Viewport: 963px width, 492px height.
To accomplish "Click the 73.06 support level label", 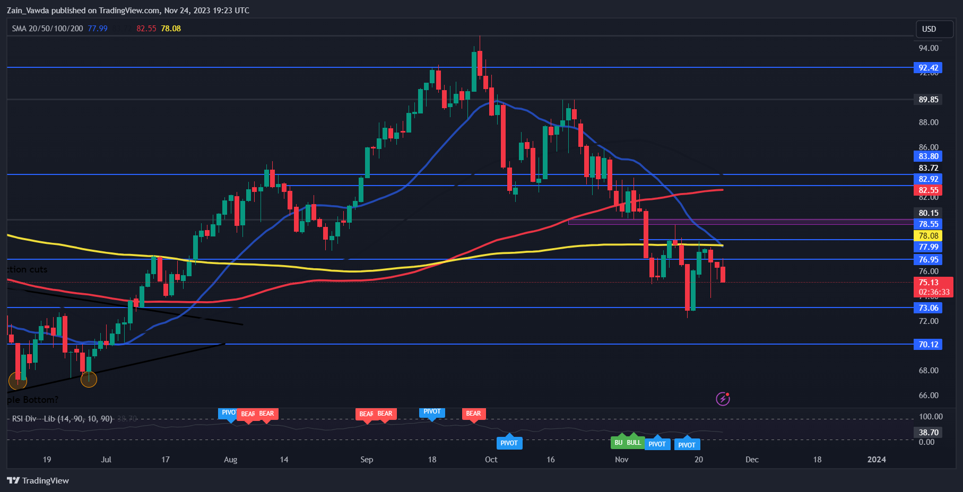I will click(928, 307).
